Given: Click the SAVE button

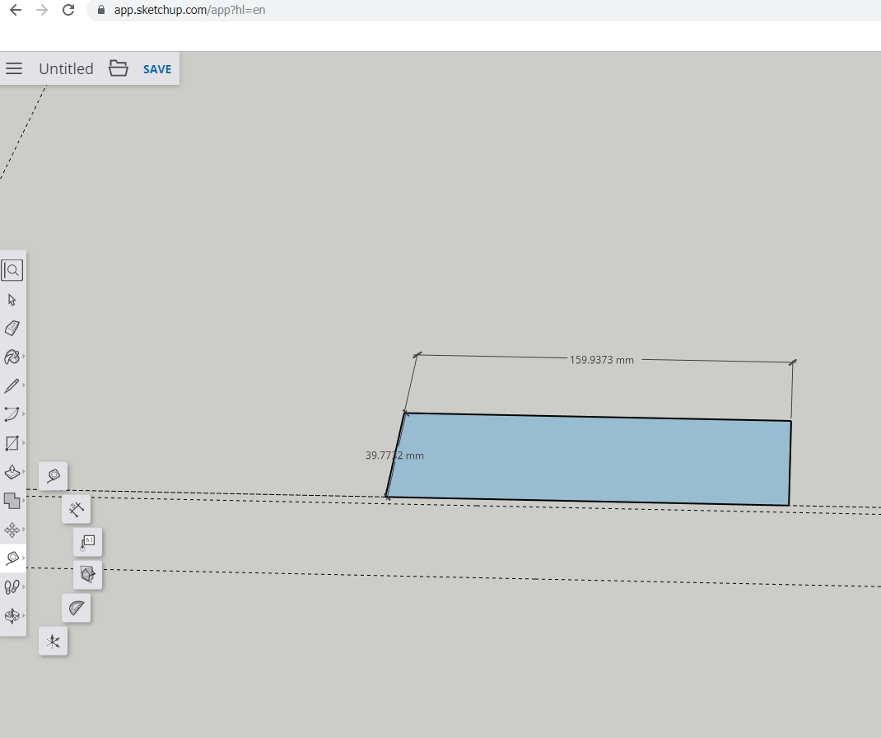Looking at the screenshot, I should (157, 69).
